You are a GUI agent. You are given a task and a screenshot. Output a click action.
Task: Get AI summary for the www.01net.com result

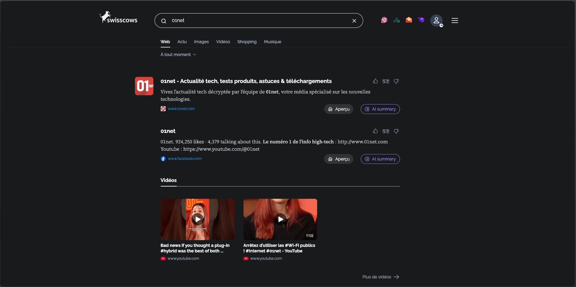(380, 109)
